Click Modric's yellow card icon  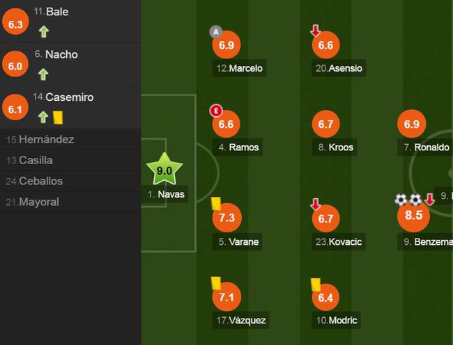[316, 284]
